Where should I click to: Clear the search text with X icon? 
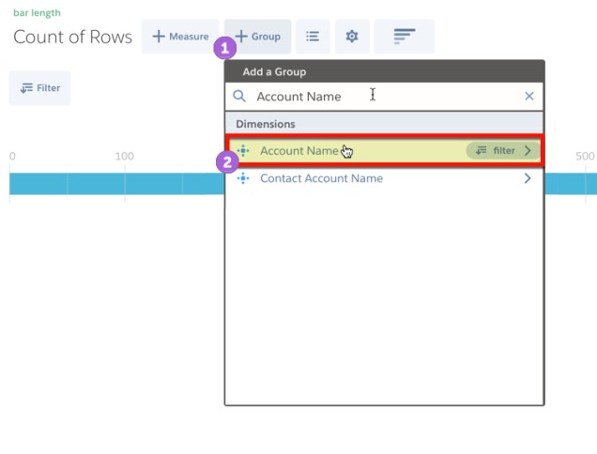528,96
